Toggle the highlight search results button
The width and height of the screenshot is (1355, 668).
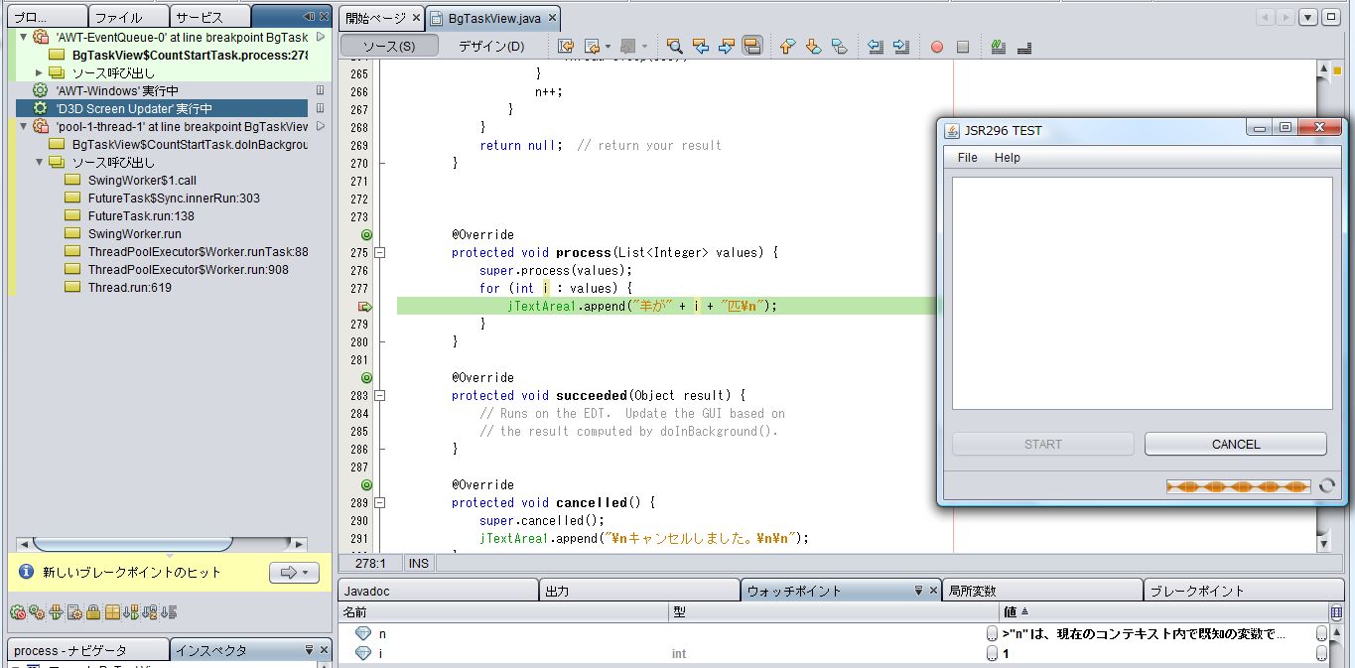752,46
